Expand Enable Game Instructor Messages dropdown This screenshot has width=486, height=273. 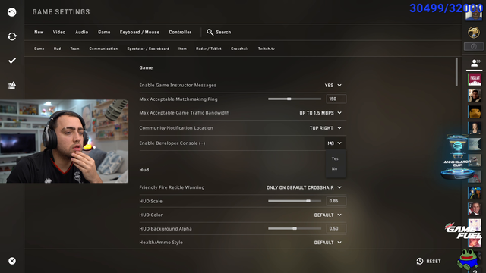coord(333,86)
